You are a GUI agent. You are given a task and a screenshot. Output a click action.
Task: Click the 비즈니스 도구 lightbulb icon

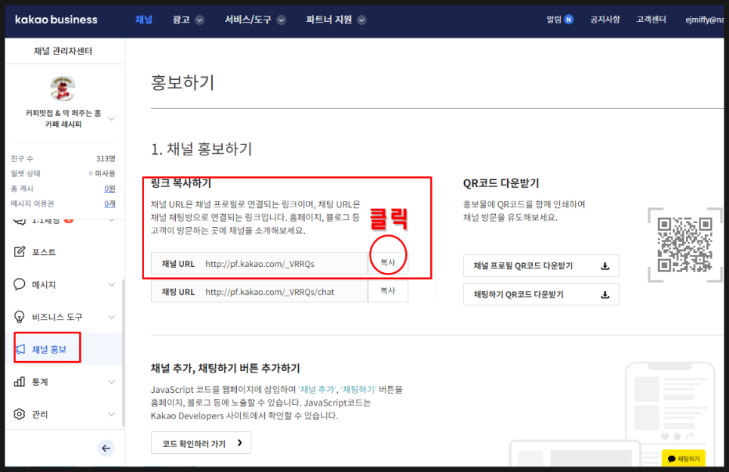pos(20,317)
